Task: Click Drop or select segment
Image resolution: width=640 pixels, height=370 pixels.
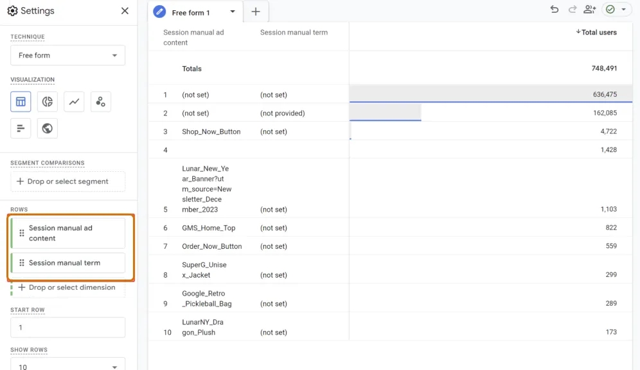Action: tap(67, 181)
